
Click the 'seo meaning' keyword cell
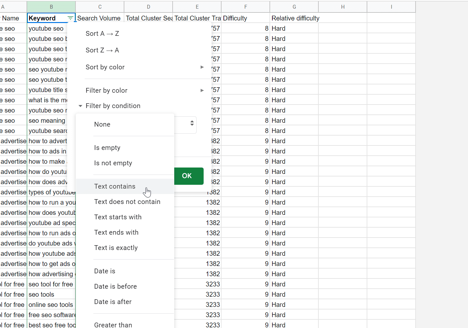[47, 121]
